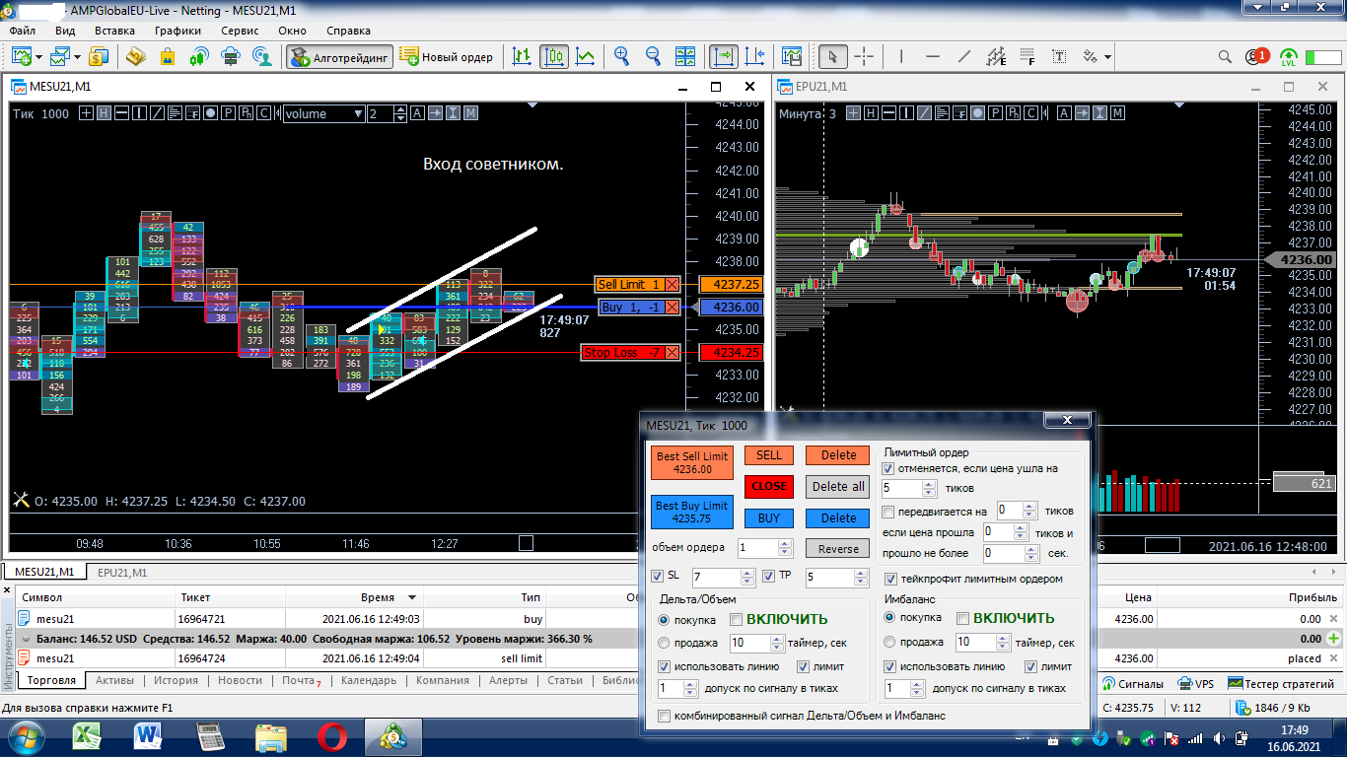Image resolution: width=1347 pixels, height=757 pixels.
Task: Switch to the История tab
Action: coord(176,680)
